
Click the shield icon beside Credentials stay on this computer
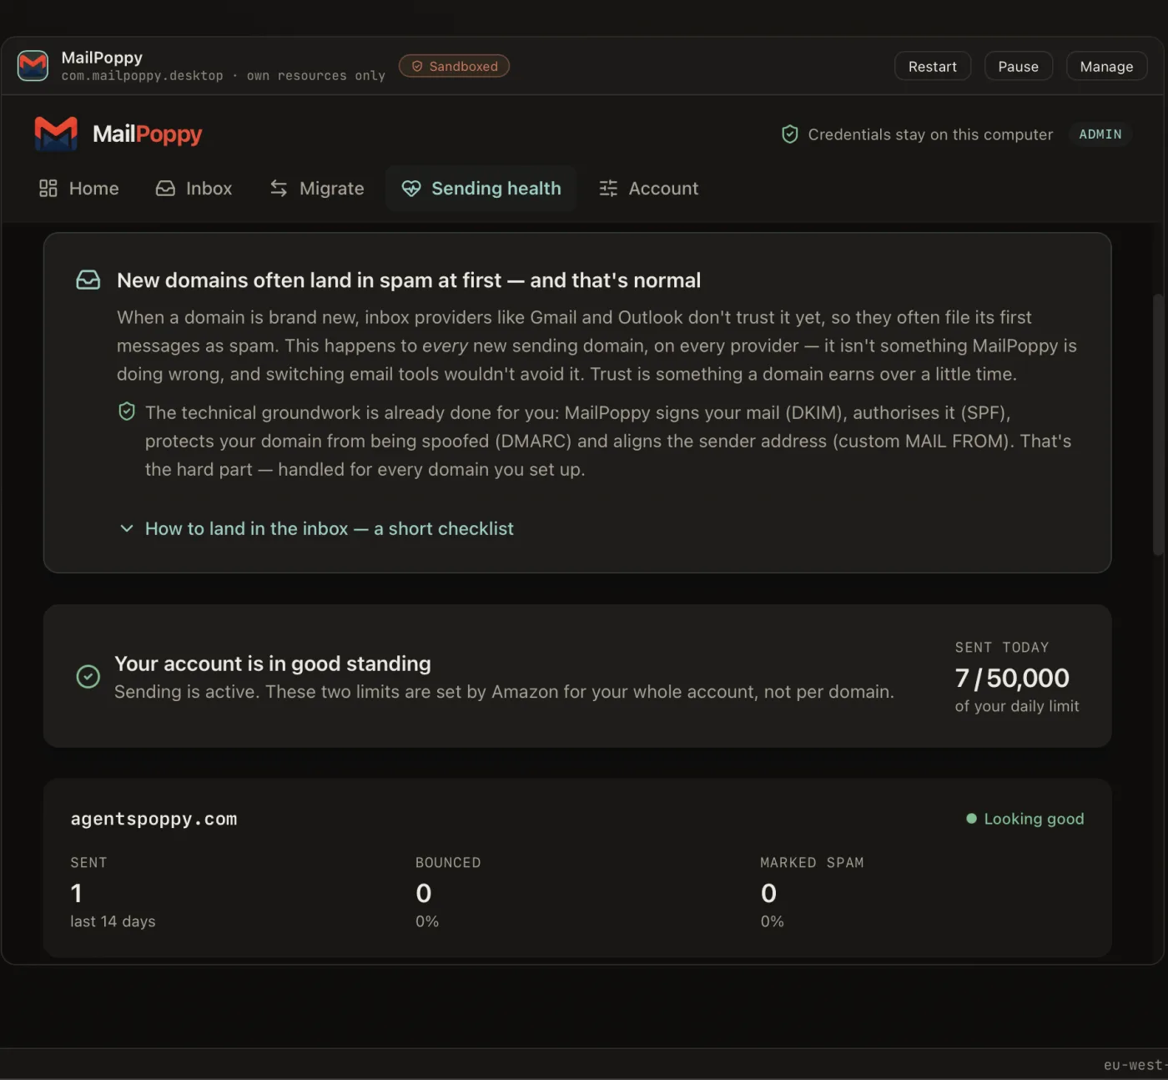(789, 134)
